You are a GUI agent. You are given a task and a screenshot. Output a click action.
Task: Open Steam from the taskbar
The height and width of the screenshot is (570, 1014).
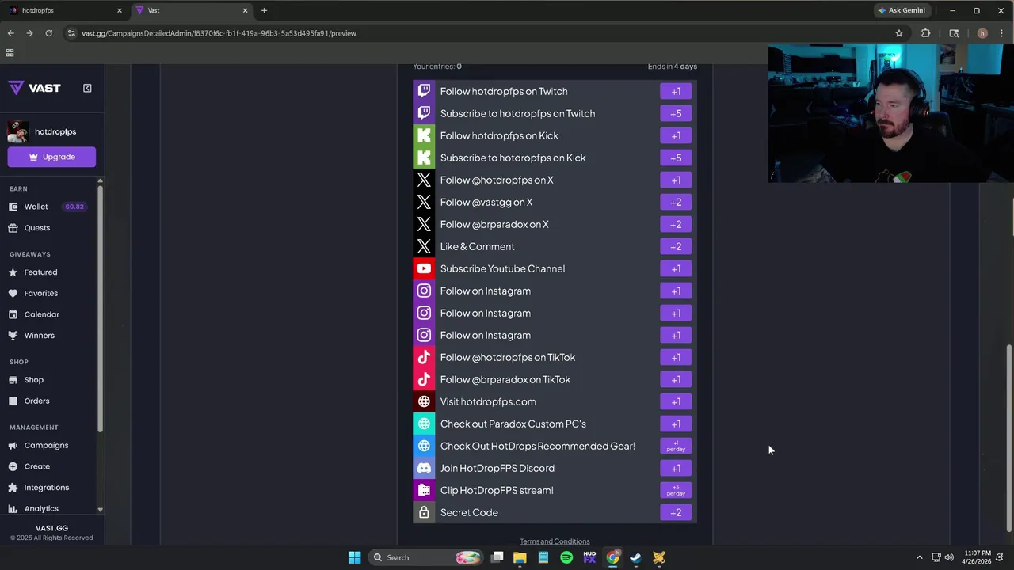tap(635, 557)
